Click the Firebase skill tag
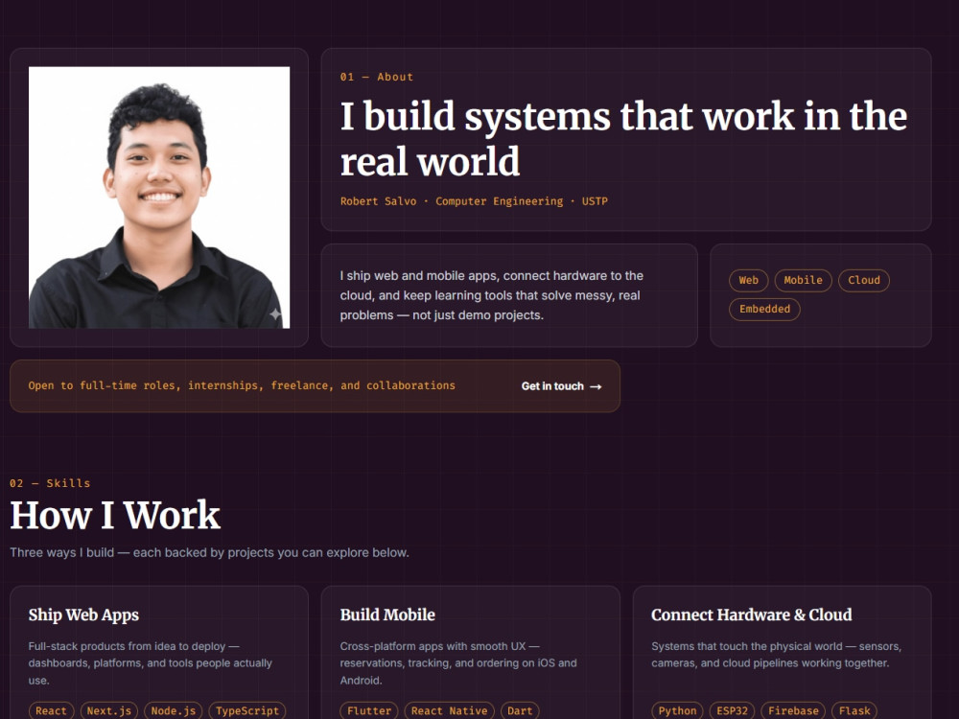This screenshot has width=959, height=719. click(x=793, y=710)
